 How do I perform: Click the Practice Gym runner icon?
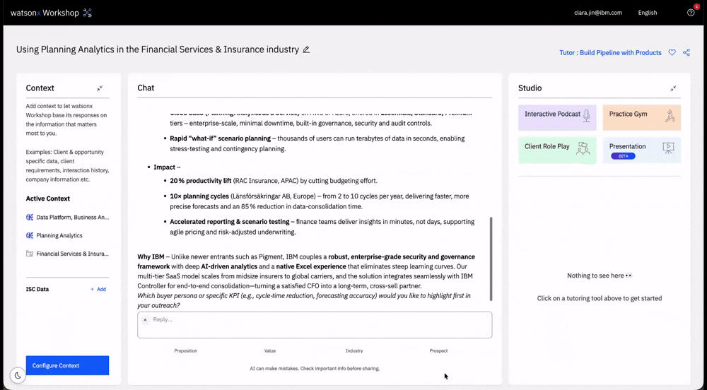670,116
